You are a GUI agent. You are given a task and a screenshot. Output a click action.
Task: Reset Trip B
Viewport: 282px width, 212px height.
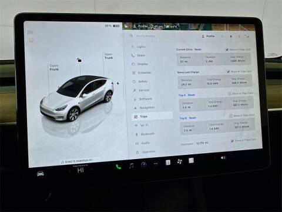[193, 118]
